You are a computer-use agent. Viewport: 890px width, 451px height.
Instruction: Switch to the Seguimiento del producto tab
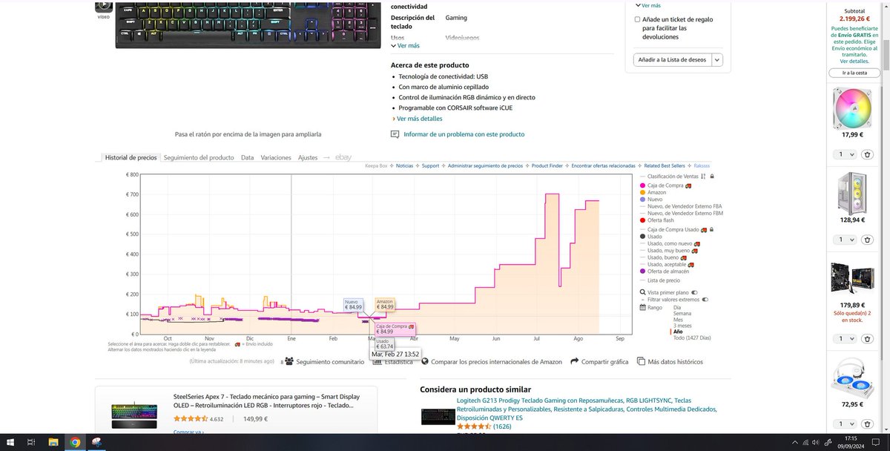point(199,157)
